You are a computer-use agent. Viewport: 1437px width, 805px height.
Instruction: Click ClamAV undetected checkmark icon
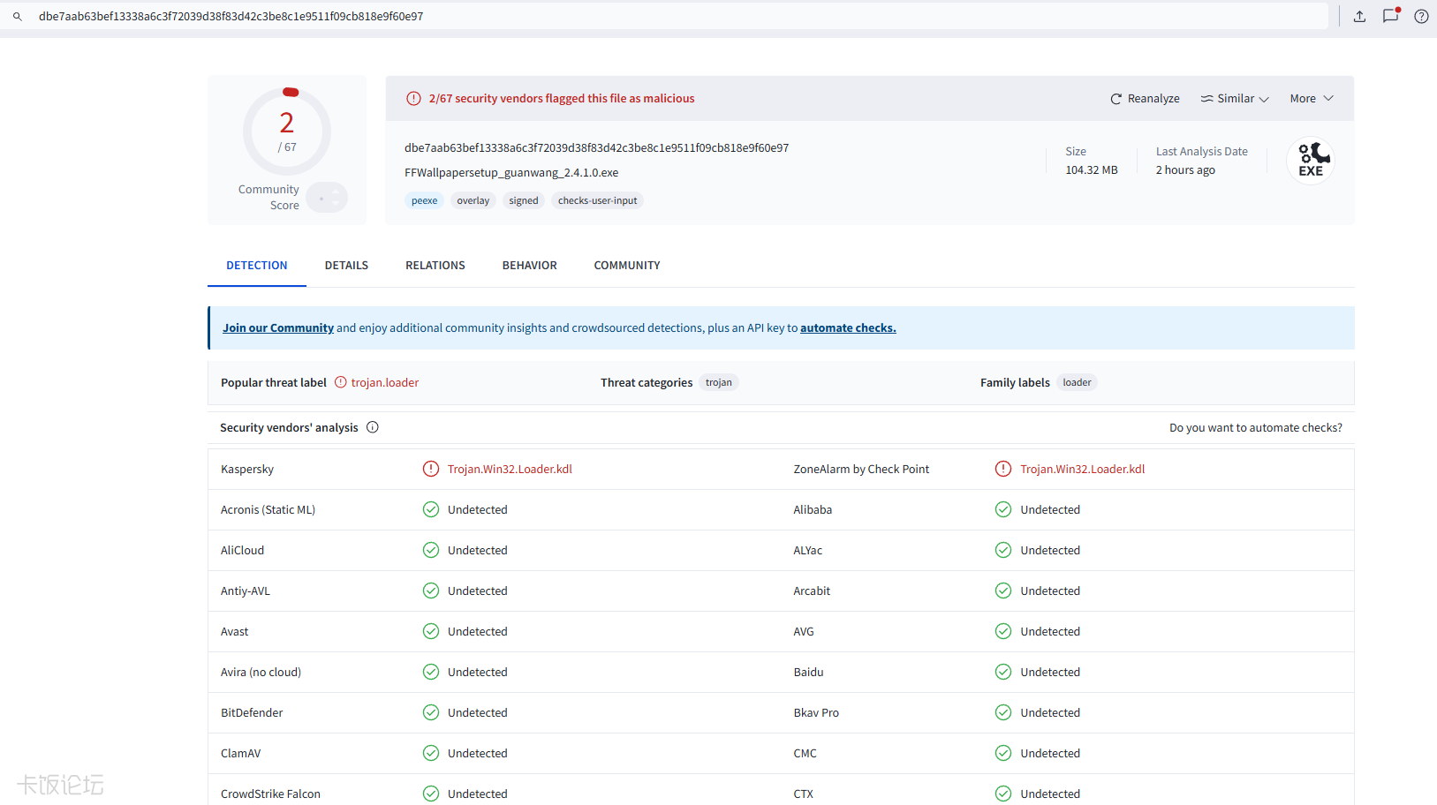(x=431, y=753)
